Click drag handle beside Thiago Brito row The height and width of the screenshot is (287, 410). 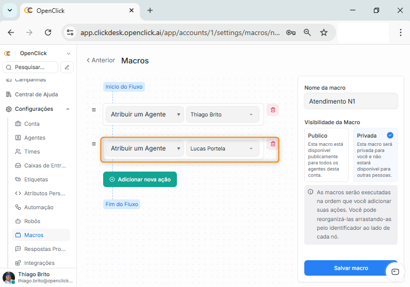pyautogui.click(x=94, y=110)
